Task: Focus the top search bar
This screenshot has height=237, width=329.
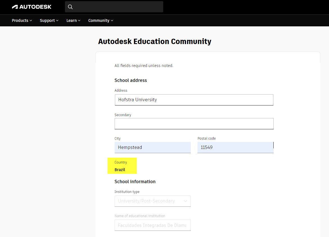Action: [114, 7]
